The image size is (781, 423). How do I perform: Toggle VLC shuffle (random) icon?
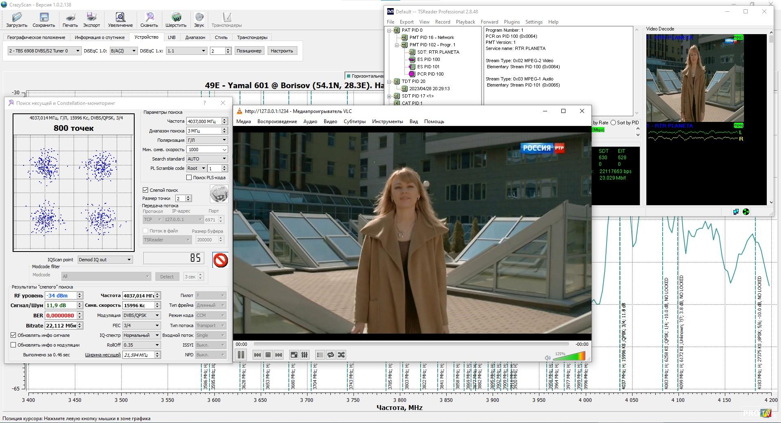pos(341,355)
